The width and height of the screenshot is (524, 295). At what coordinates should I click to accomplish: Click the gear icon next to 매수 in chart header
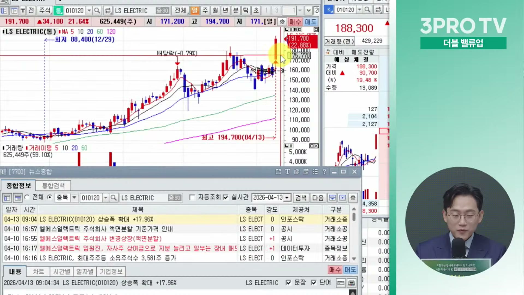pyautogui.click(x=282, y=22)
